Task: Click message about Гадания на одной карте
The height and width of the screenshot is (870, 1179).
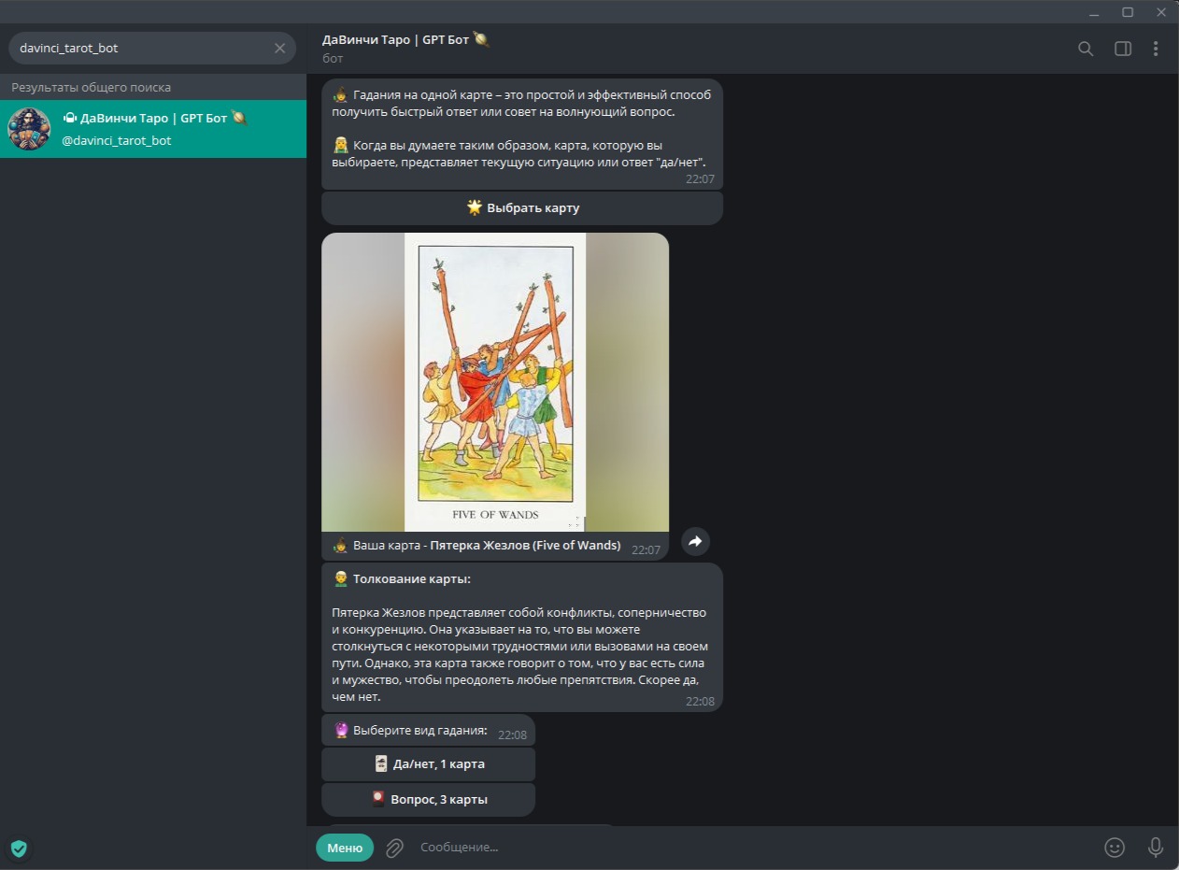Action: 522,135
